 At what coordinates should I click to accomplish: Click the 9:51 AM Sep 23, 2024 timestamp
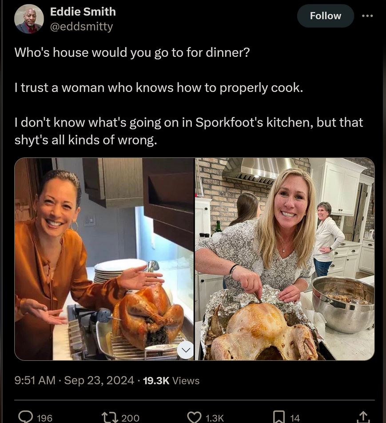(74, 380)
